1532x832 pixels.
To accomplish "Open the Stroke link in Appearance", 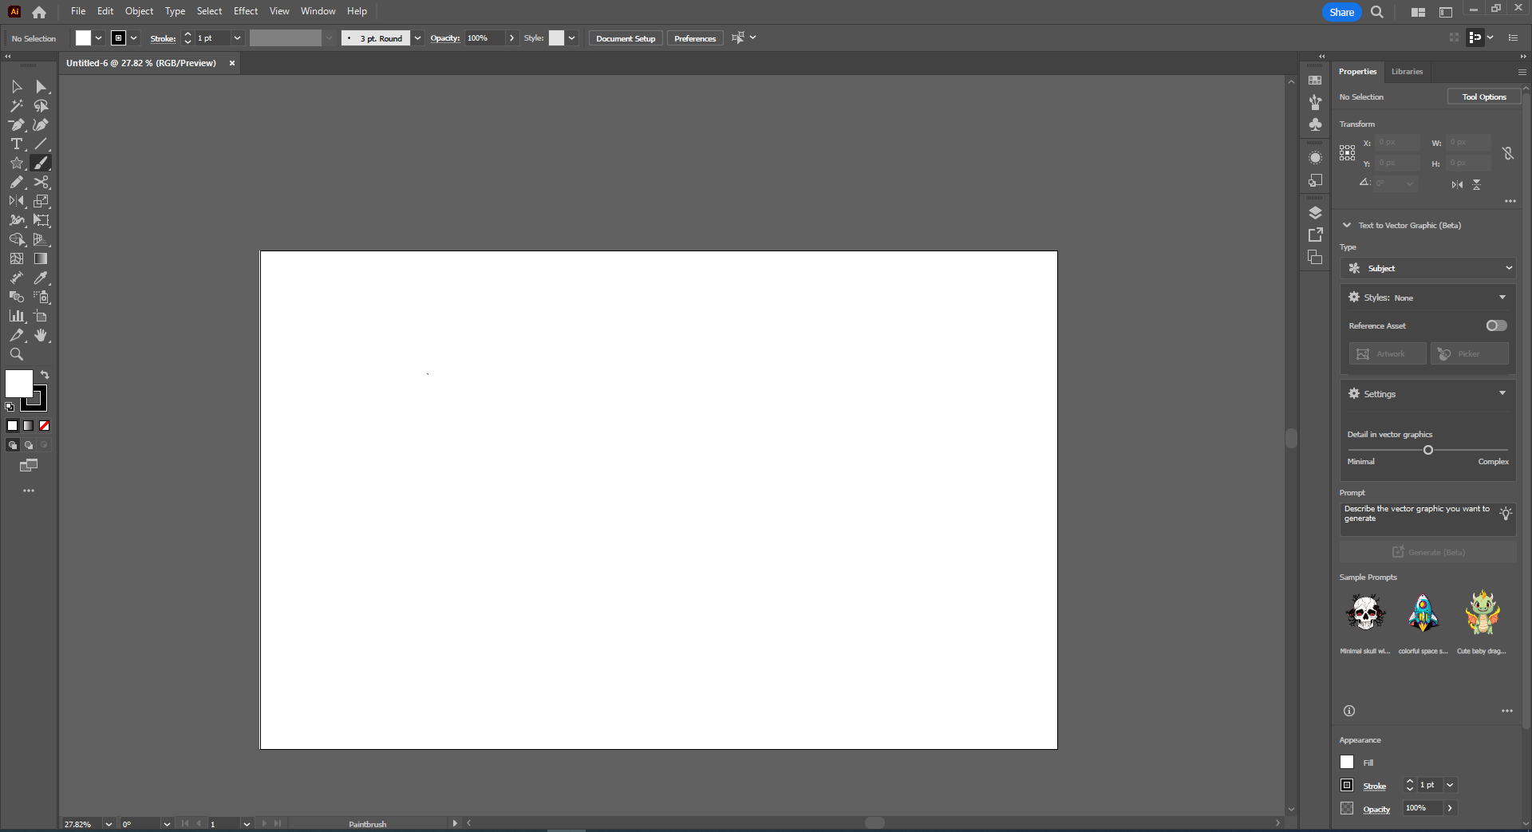I will (1374, 786).
